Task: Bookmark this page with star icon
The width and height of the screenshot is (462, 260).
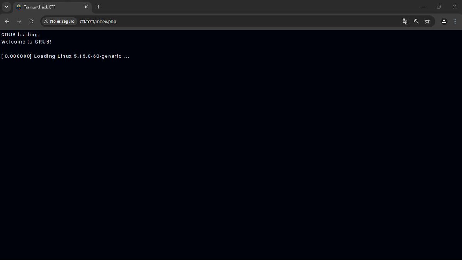Action: pos(427,22)
